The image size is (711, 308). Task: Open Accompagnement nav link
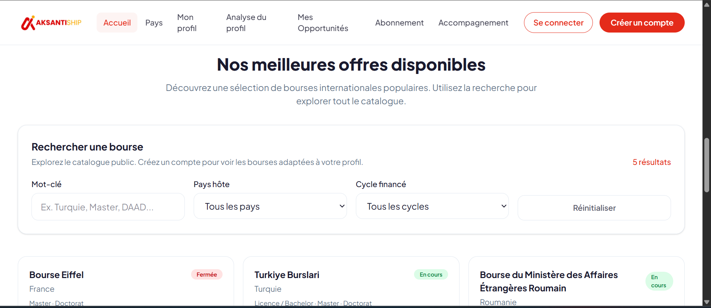pyautogui.click(x=473, y=23)
